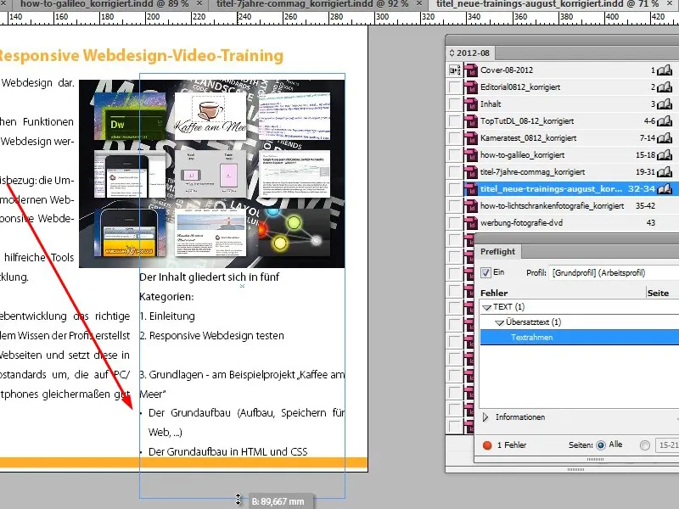This screenshot has height=509, width=679.
Task: Click the InDesign icon of Cover-08-2012
Action: tap(471, 70)
